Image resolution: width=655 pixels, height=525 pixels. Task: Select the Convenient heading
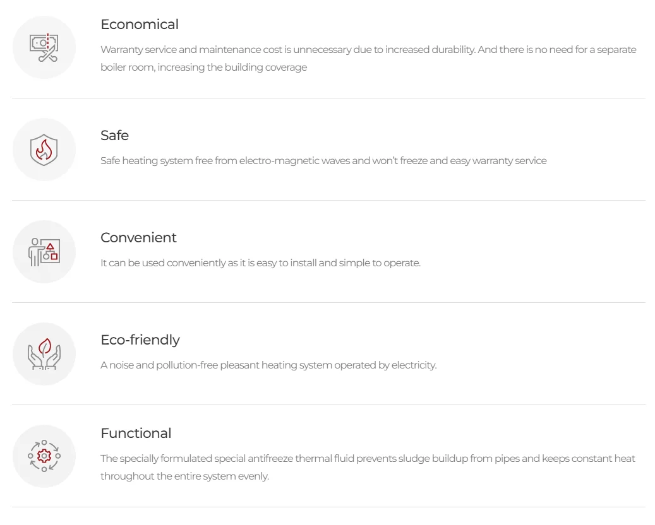pyautogui.click(x=138, y=238)
